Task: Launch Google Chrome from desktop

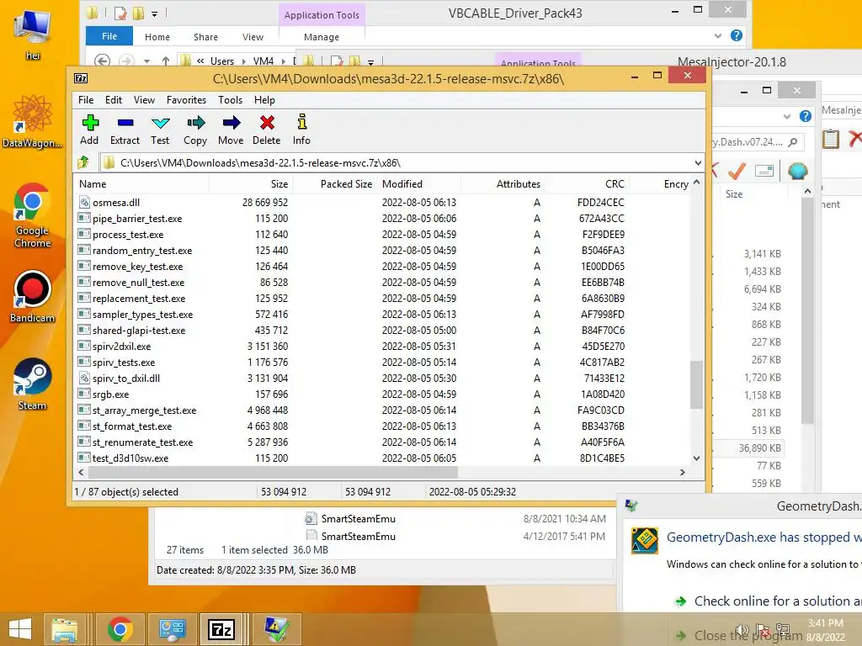Action: click(32, 215)
